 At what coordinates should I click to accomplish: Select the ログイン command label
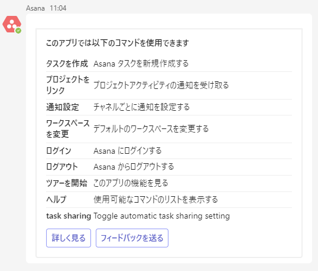[59, 151]
